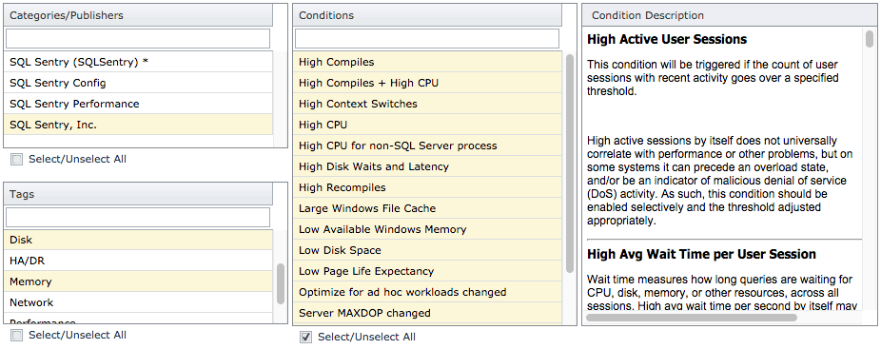The height and width of the screenshot is (349, 881).
Task: Click the Condition Description horizontal scrollbar
Action: click(x=691, y=318)
